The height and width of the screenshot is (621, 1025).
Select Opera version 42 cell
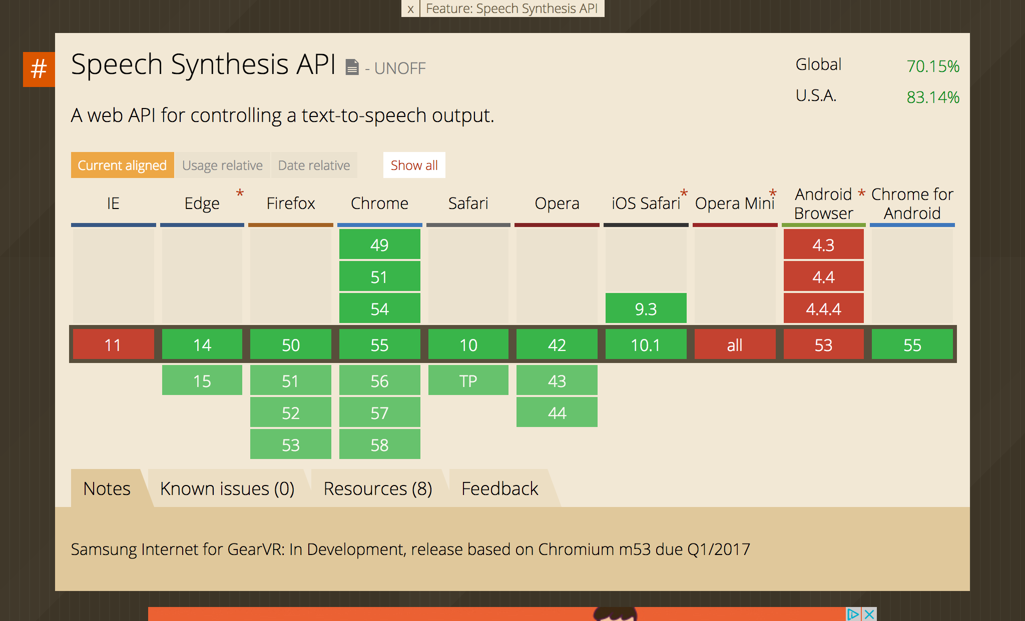[557, 344]
